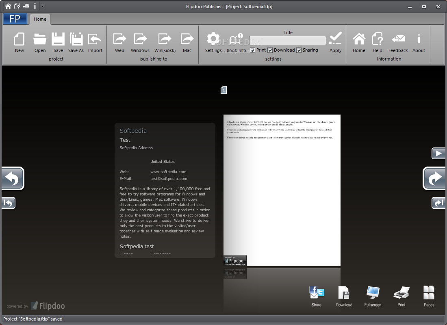
Task: Select the page 1 thumbnail marker
Action: 224,90
